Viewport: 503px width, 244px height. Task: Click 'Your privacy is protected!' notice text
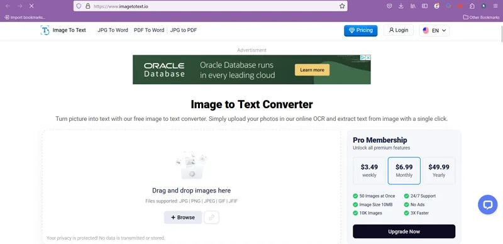click(106, 238)
